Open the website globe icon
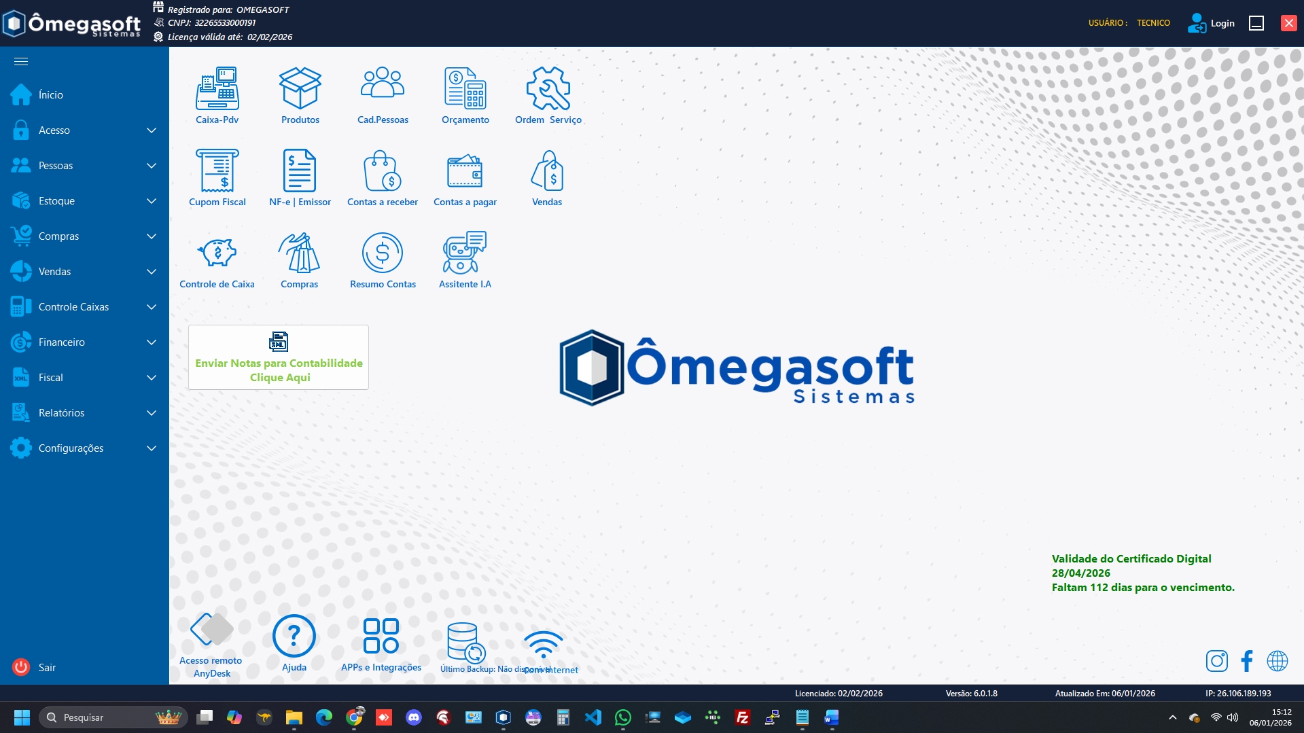1304x733 pixels. tap(1277, 661)
